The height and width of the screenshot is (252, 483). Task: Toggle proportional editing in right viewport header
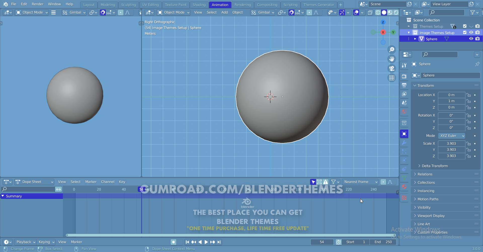309,12
